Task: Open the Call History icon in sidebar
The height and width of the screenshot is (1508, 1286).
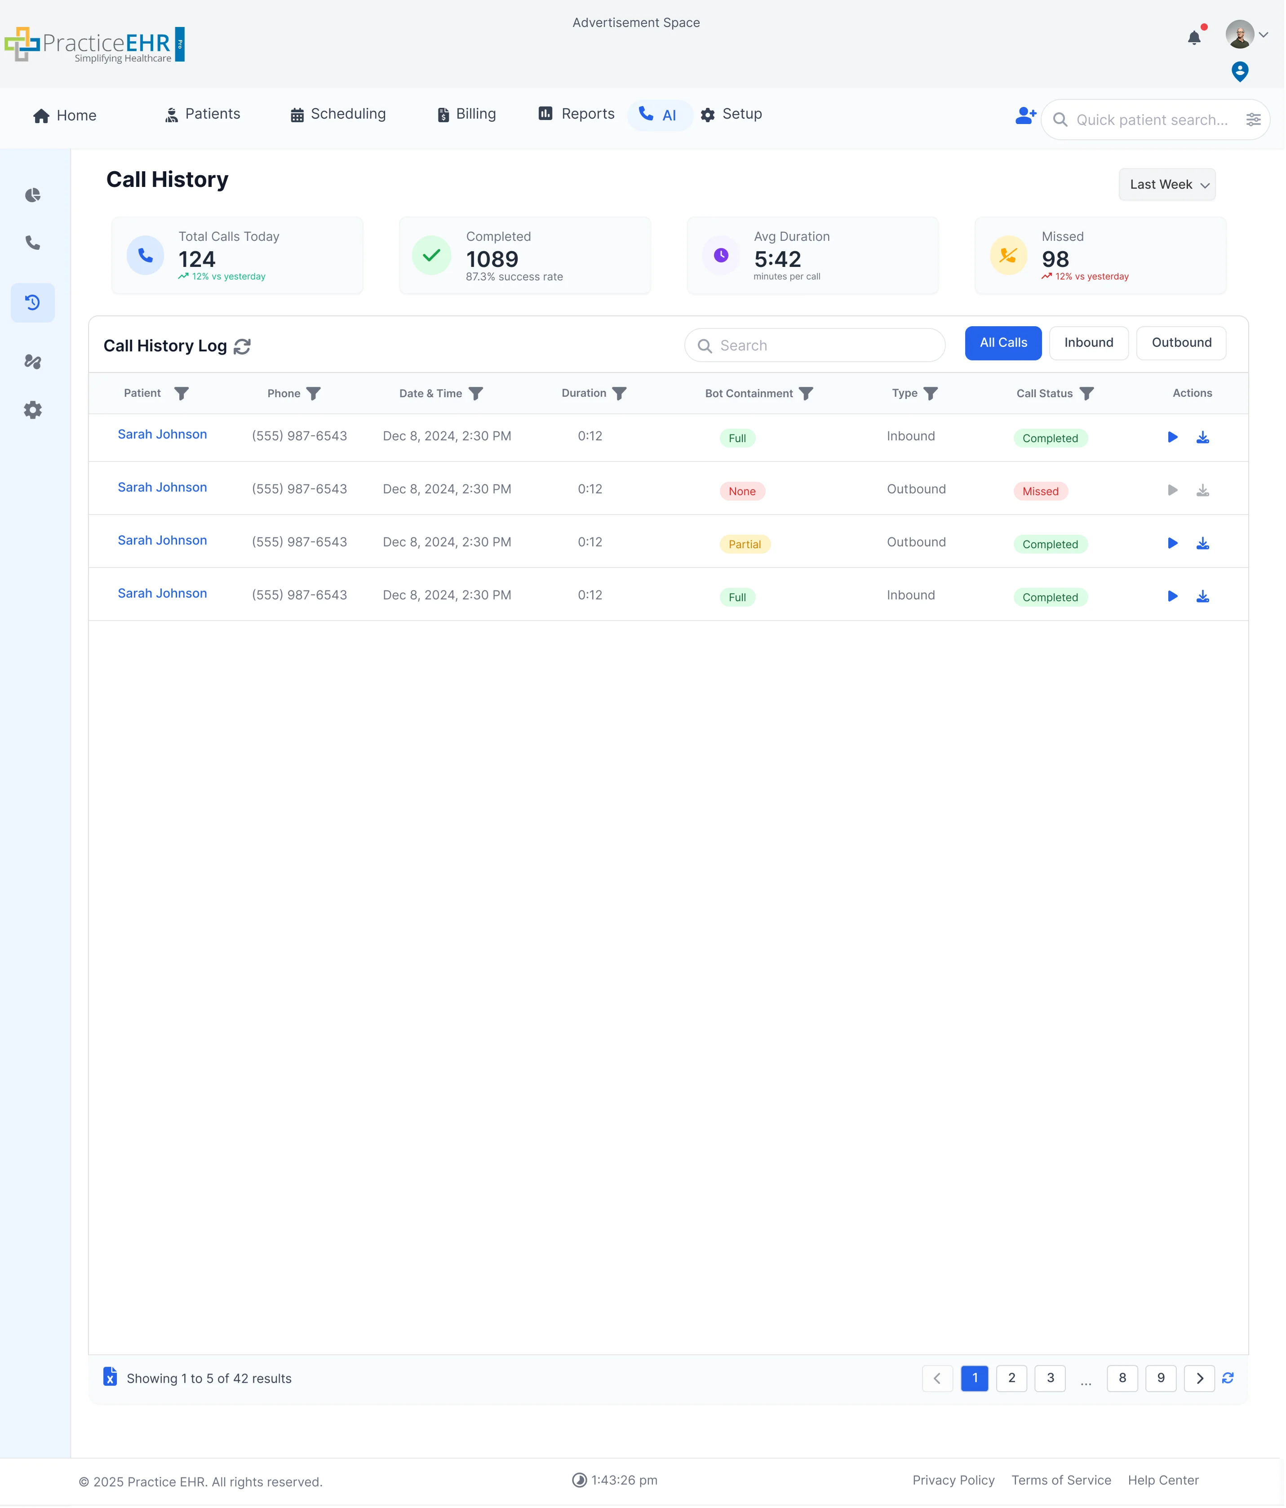Action: 34,302
